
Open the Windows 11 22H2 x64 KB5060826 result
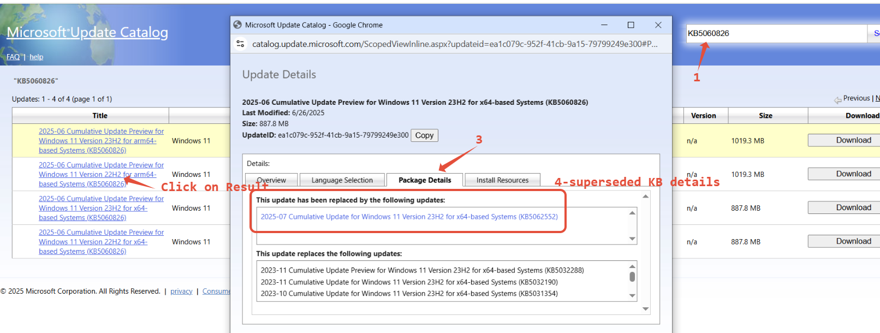click(101, 242)
